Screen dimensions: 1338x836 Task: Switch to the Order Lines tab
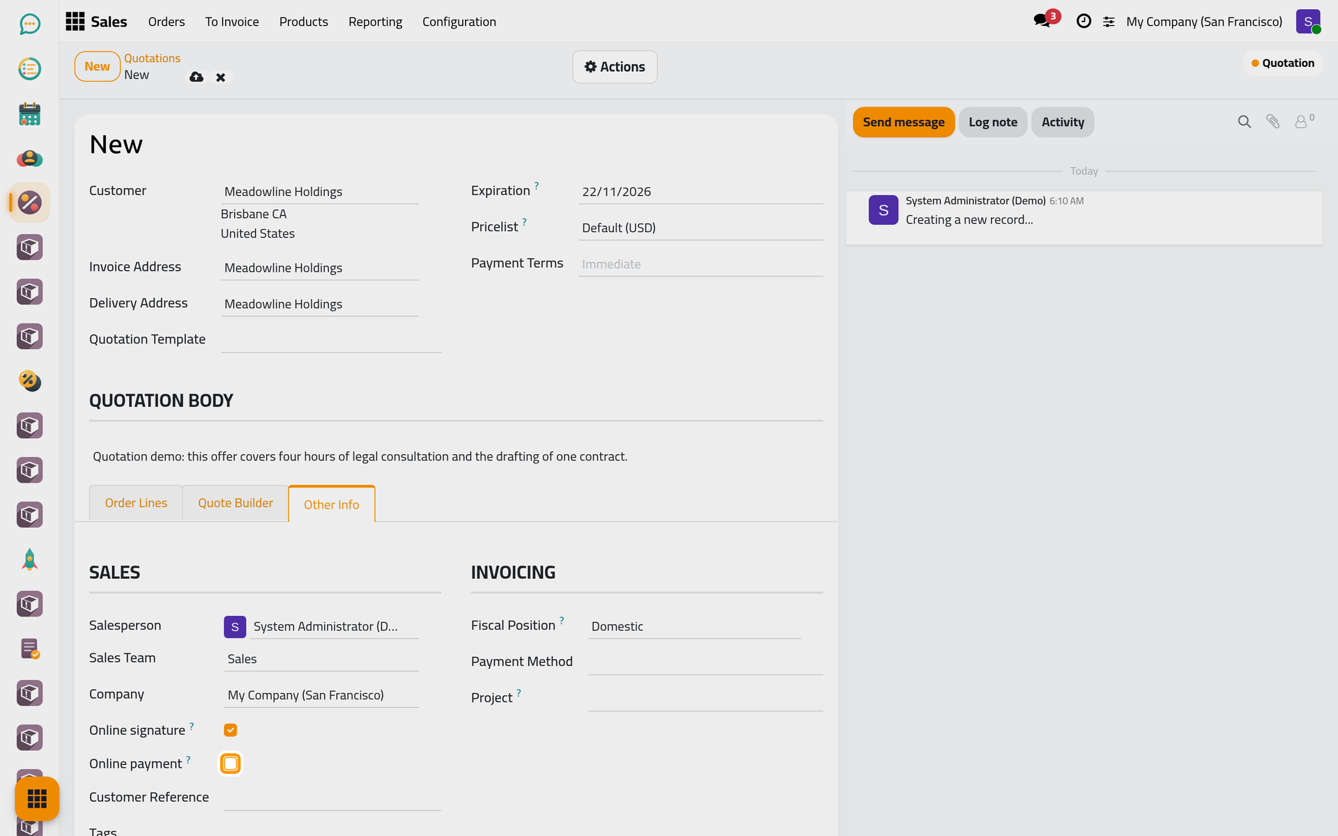pos(136,503)
